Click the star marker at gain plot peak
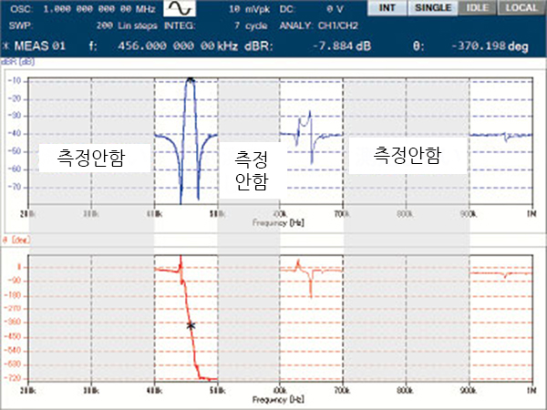 pos(191,78)
